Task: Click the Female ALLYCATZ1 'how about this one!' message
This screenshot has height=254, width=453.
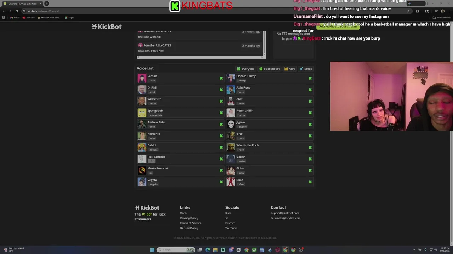Action: pyautogui.click(x=201, y=48)
